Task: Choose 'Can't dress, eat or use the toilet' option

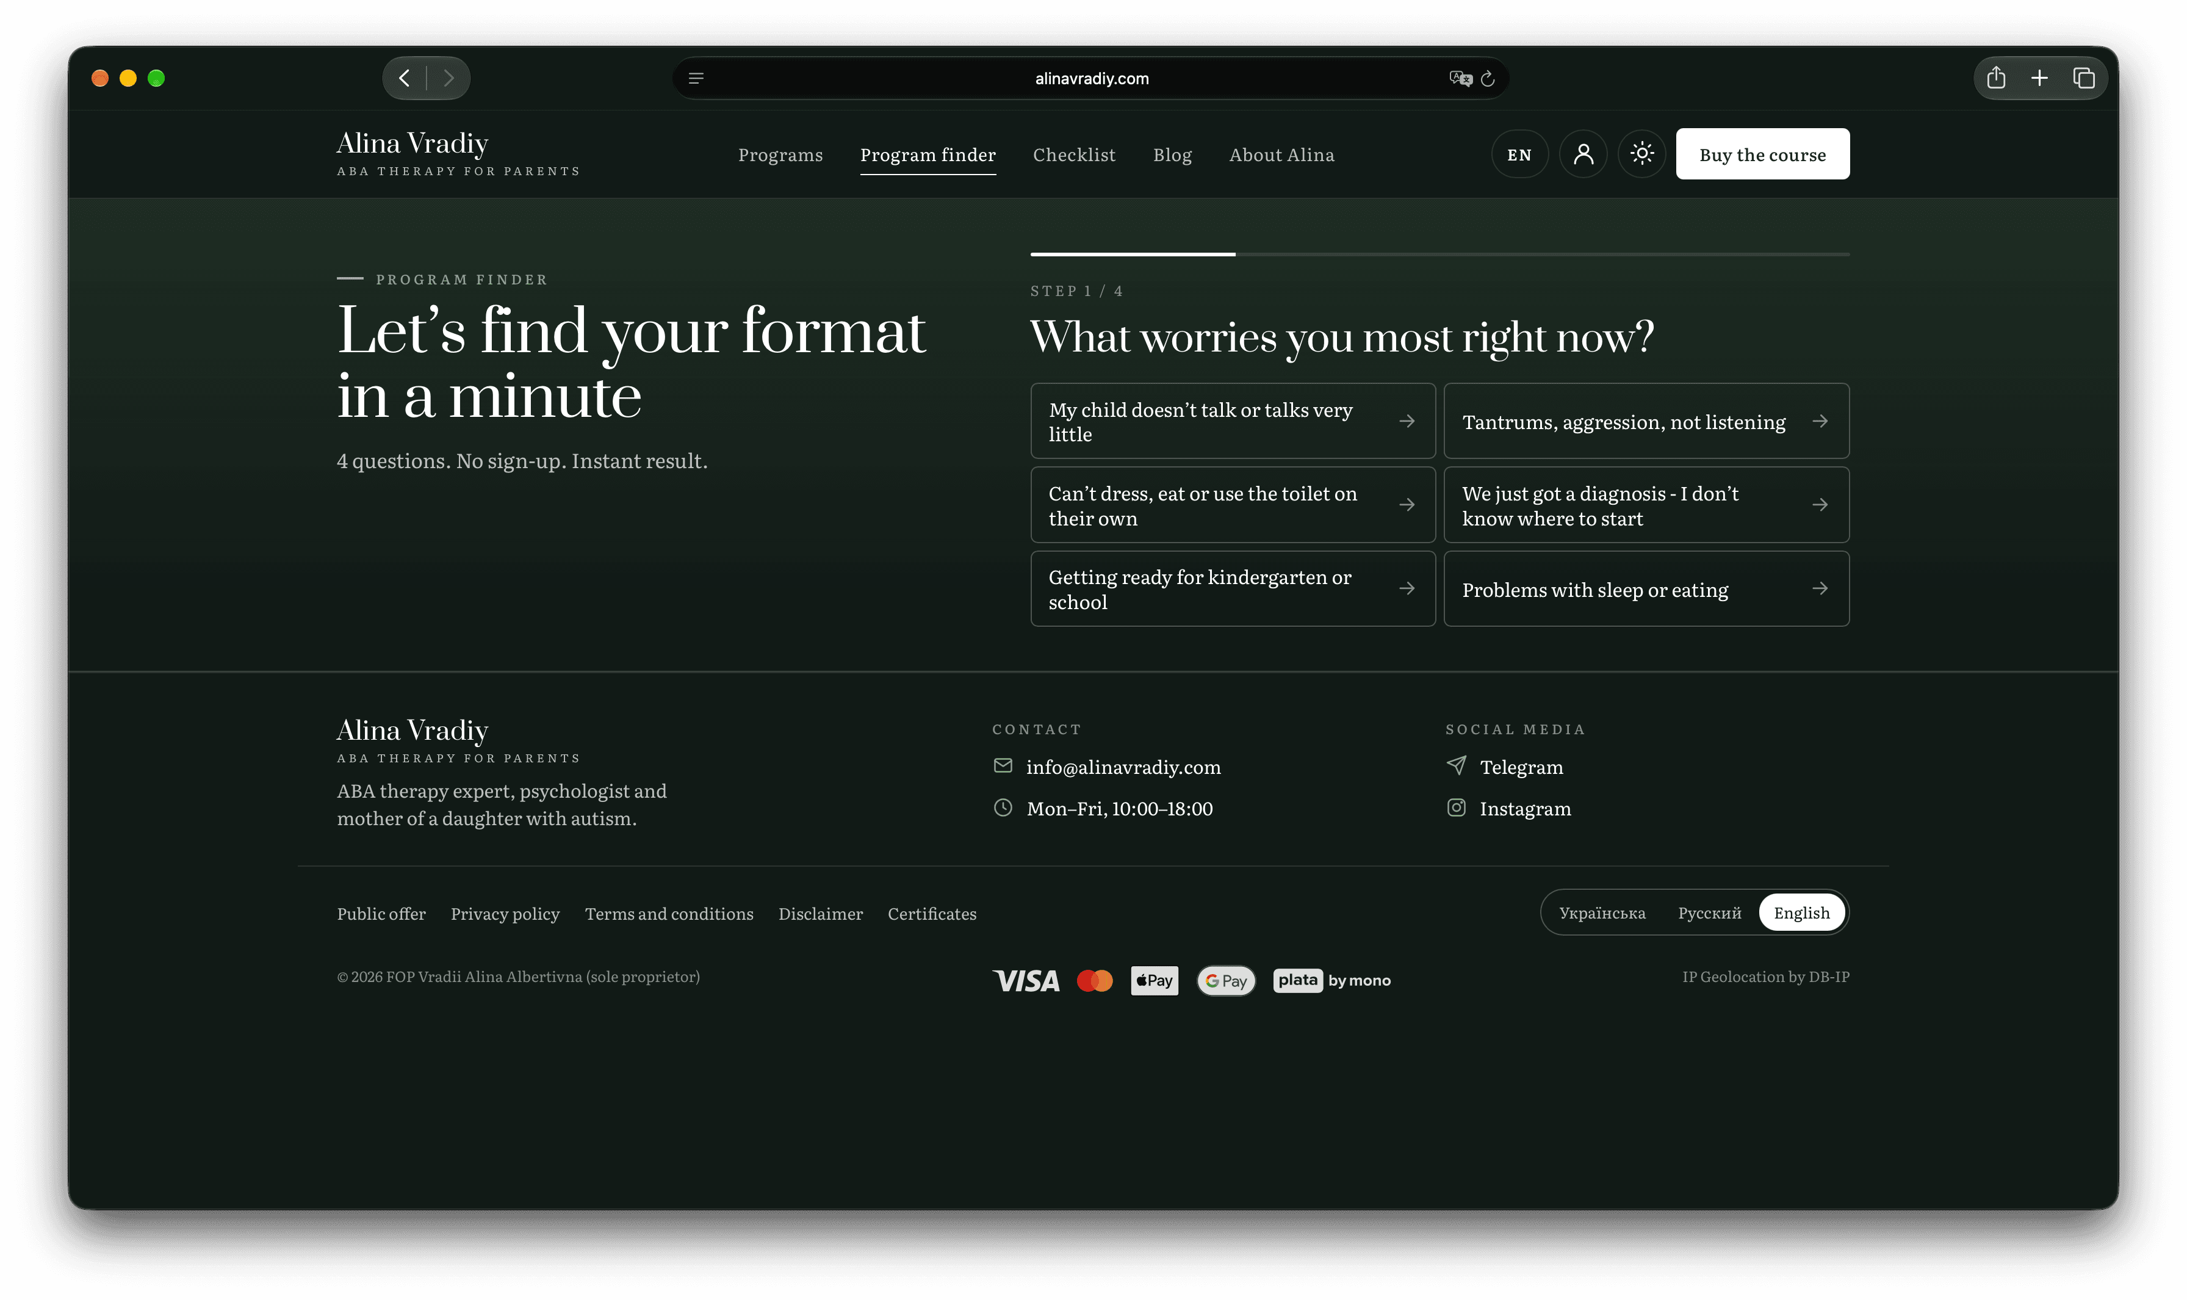Action: [x=1232, y=505]
